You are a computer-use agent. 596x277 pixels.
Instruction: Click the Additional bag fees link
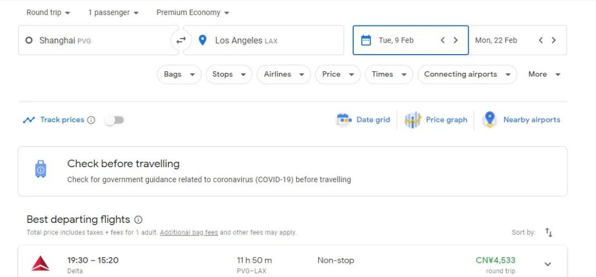click(x=189, y=233)
